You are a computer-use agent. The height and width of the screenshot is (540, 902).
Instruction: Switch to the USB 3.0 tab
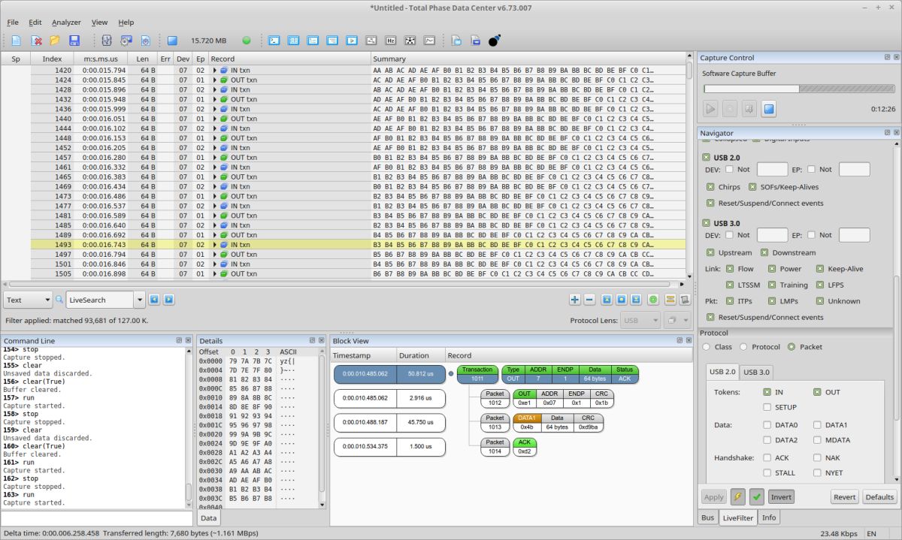[x=755, y=372]
